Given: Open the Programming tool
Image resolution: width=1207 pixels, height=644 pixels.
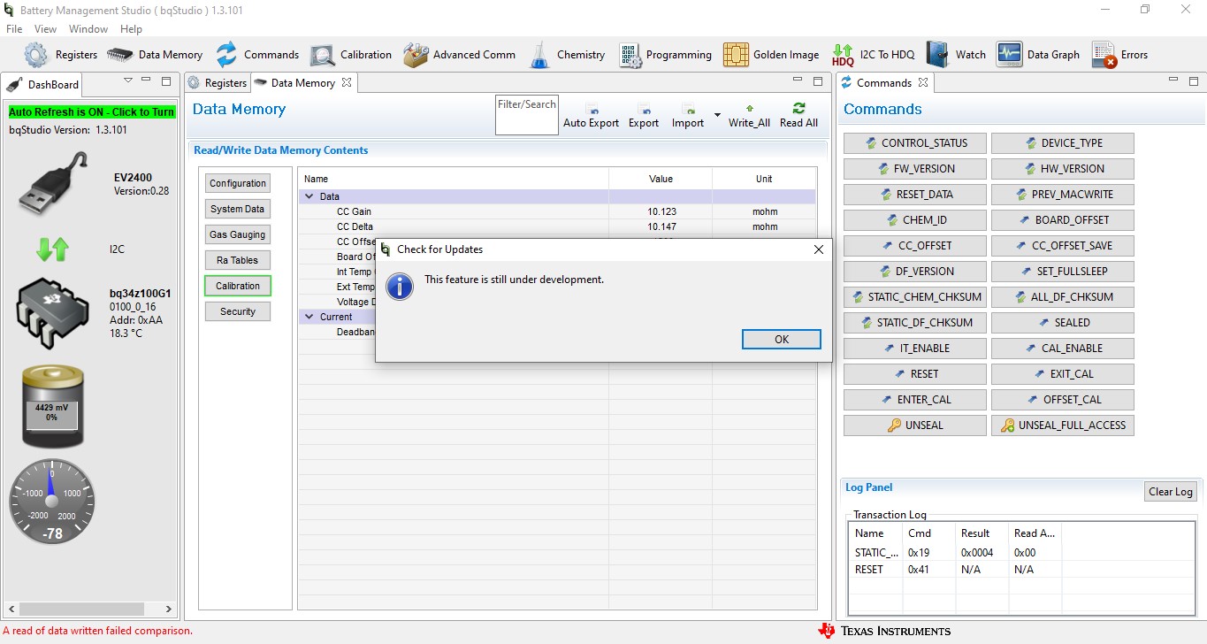Looking at the screenshot, I should coord(630,55).
